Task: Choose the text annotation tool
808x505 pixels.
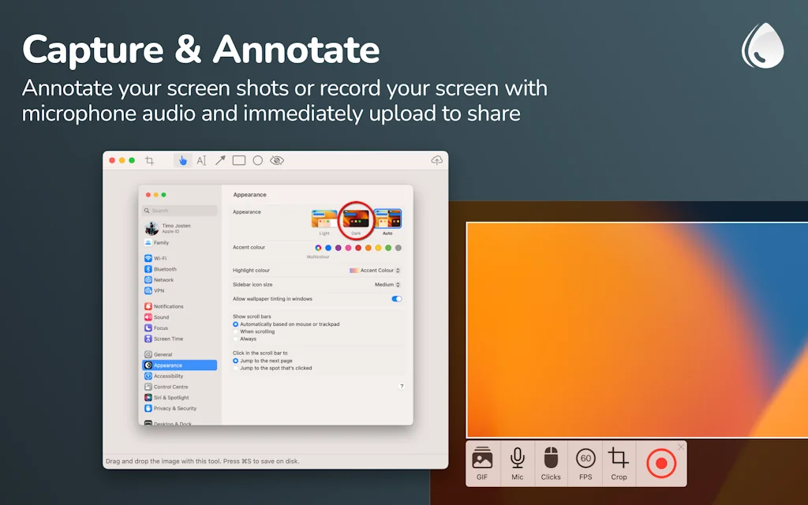Action: click(x=201, y=160)
